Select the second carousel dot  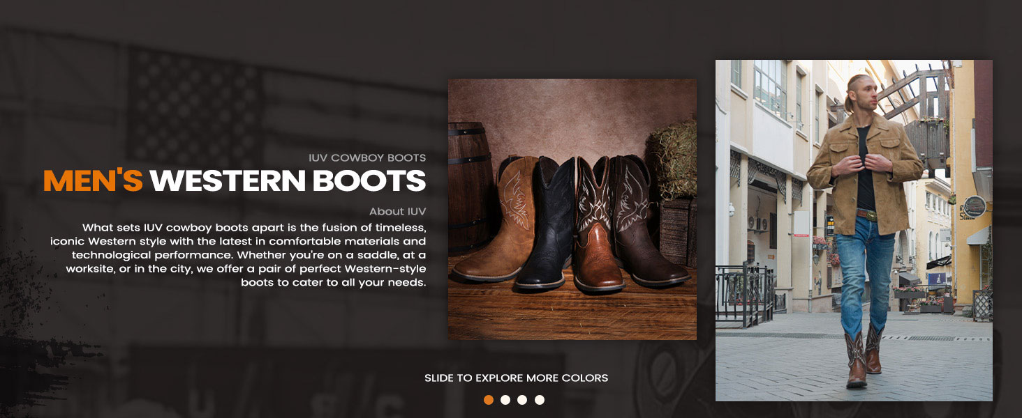point(505,400)
